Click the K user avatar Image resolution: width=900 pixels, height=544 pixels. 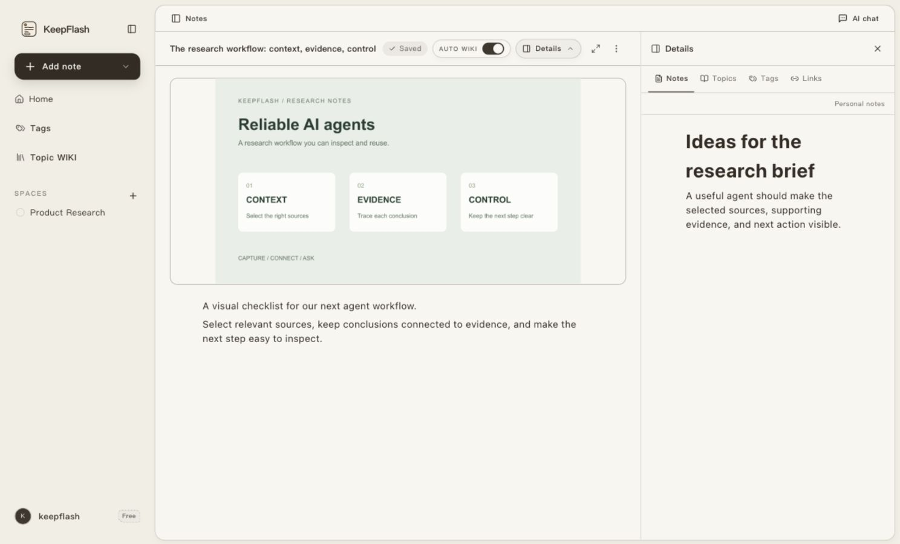(x=23, y=516)
